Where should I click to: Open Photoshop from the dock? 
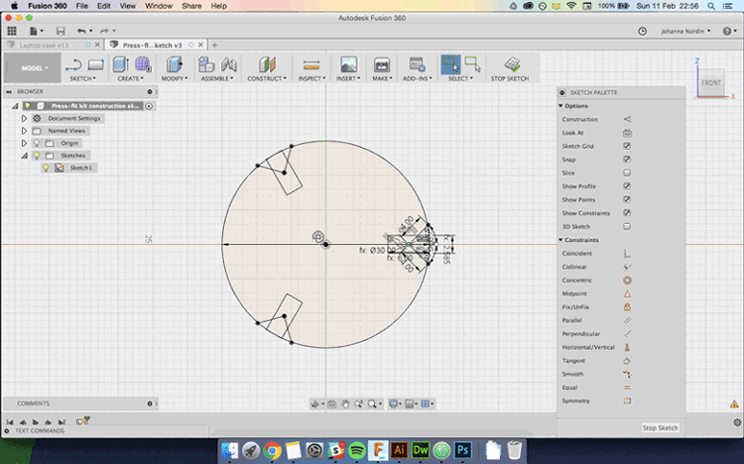pyautogui.click(x=463, y=450)
